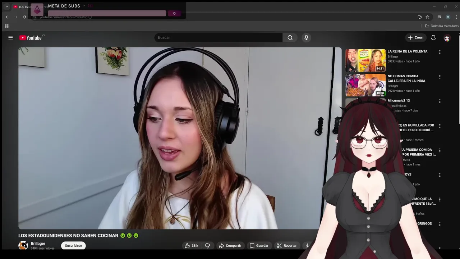Open options for ES HUMILLADA POR video
This screenshot has height=259, width=460.
[440, 126]
